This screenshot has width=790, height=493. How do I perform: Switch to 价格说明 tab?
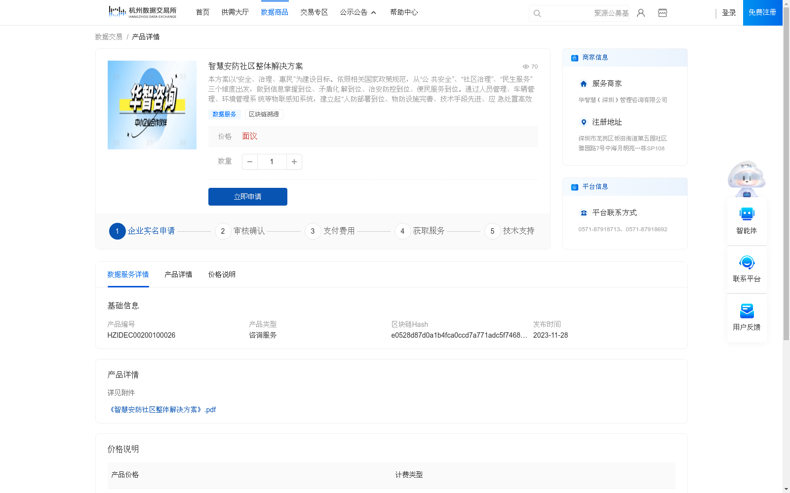coord(222,275)
